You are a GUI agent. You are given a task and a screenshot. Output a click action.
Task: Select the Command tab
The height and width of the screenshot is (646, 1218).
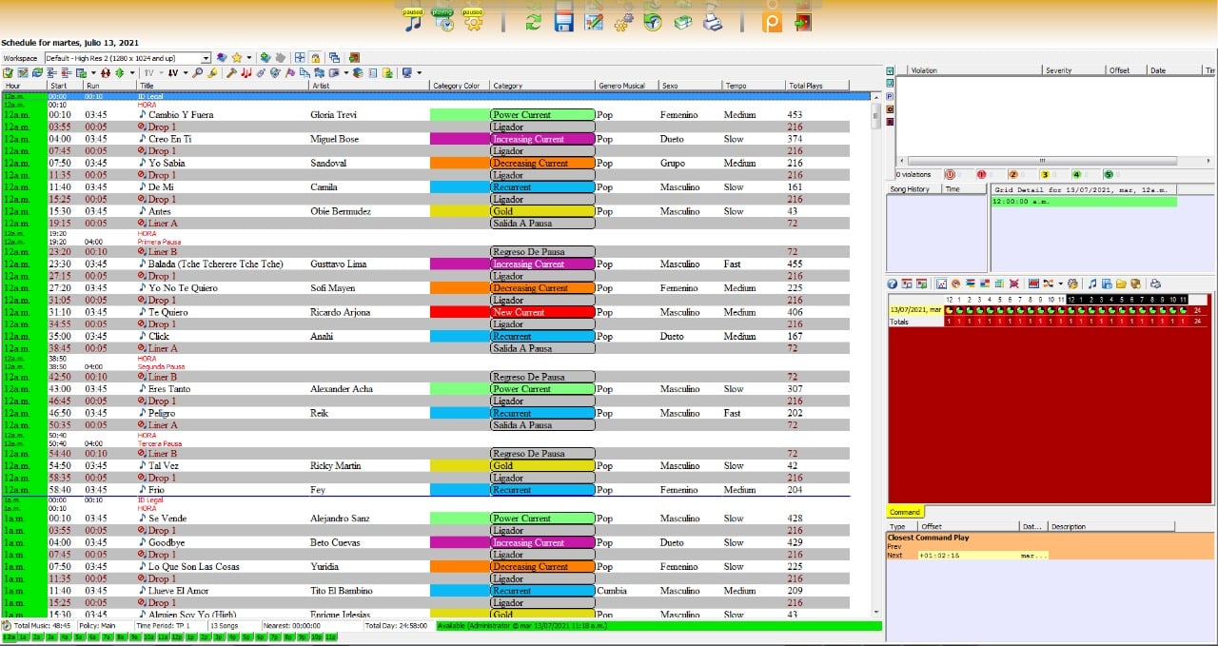[905, 512]
